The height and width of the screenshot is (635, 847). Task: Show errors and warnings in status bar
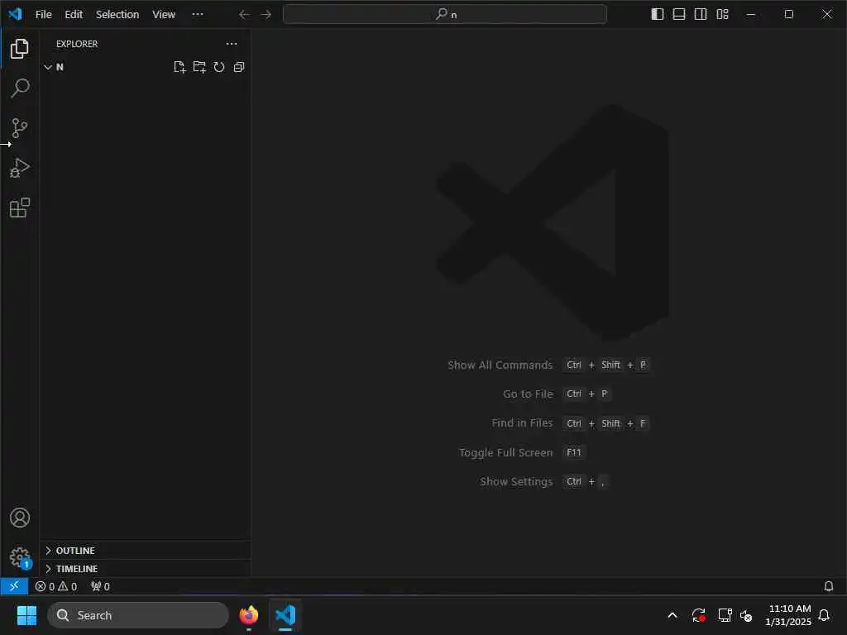coord(56,586)
